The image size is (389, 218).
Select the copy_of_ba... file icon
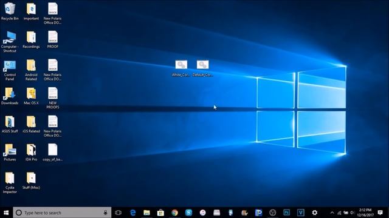pyautogui.click(x=53, y=153)
